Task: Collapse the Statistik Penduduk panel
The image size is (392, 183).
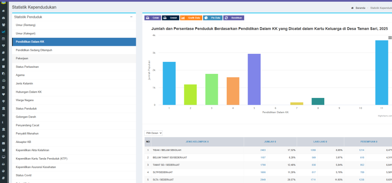Action: coord(131,16)
